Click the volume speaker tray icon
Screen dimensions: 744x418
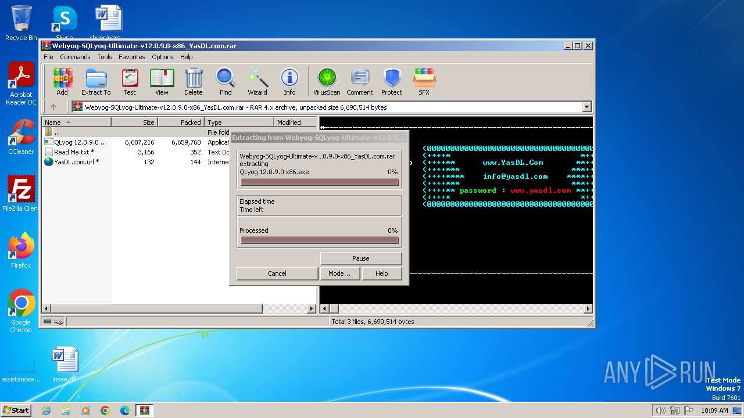[x=660, y=410]
